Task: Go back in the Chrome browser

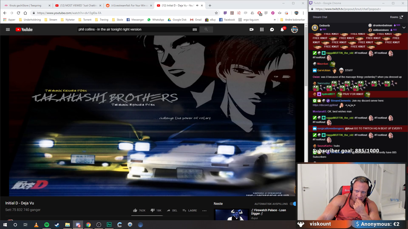Action: 5,13
